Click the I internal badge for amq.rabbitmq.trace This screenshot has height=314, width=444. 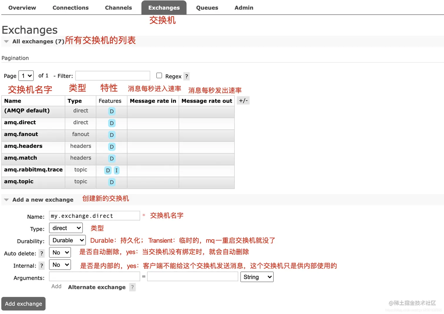click(117, 170)
